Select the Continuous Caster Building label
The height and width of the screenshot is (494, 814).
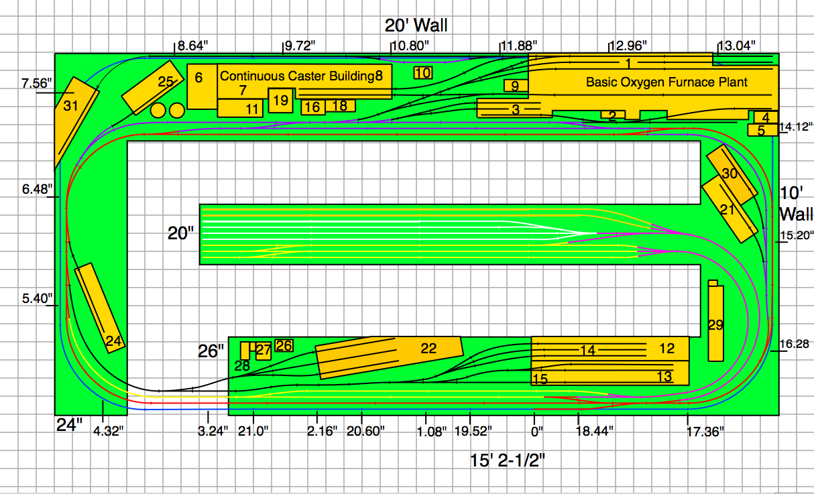point(296,75)
